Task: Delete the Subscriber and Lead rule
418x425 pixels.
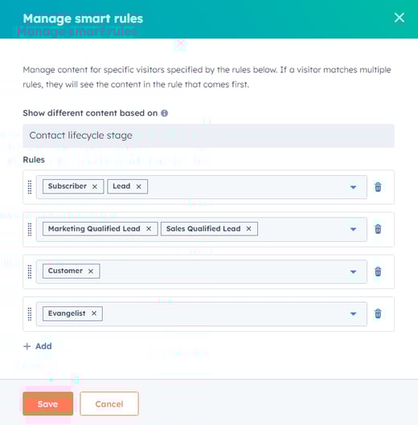Action: pos(378,187)
